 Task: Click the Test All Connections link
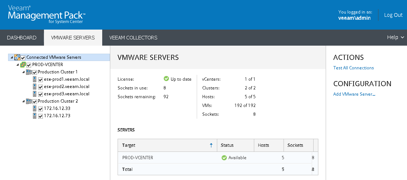(x=354, y=68)
